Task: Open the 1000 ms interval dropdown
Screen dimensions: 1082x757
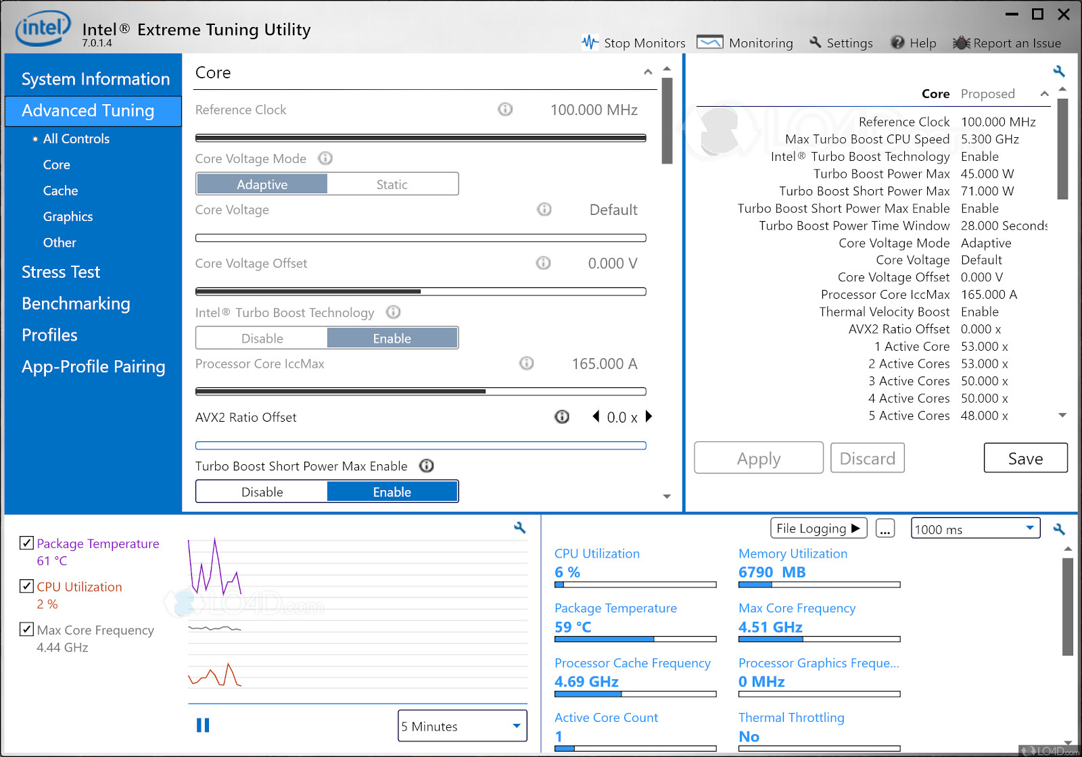Action: point(975,529)
